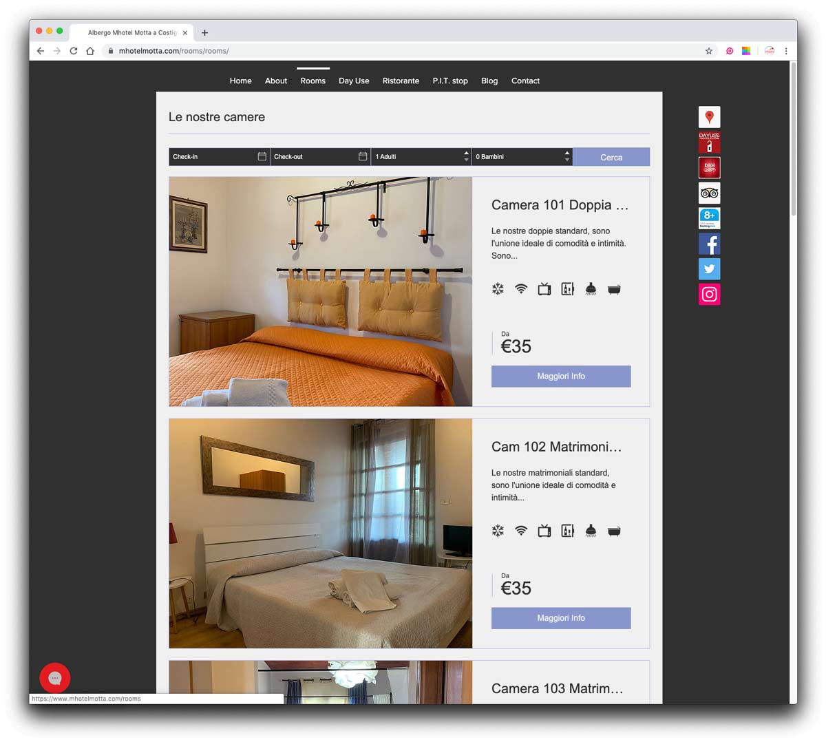The height and width of the screenshot is (742, 826).
Task: Reload the page in Chrome
Action: pyautogui.click(x=74, y=51)
